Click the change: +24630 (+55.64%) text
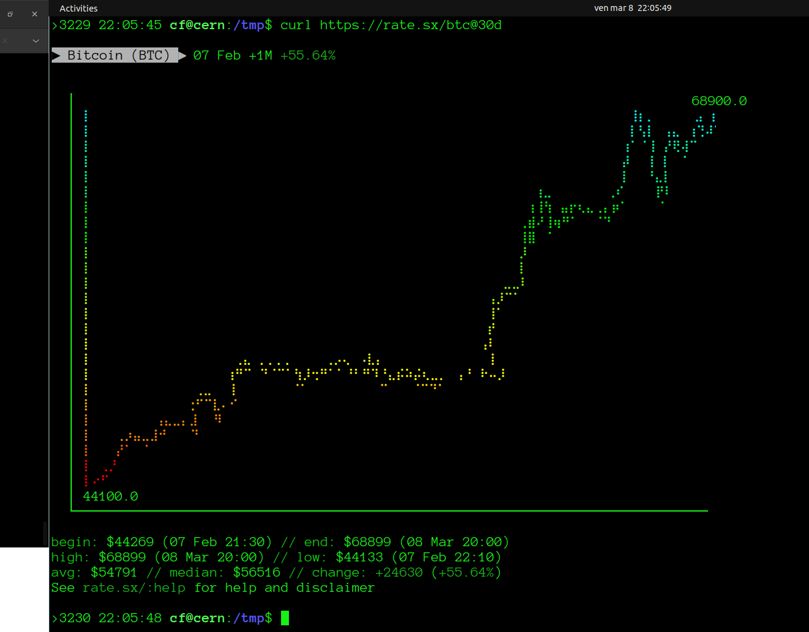Image resolution: width=809 pixels, height=632 pixels. pyautogui.click(x=406, y=572)
